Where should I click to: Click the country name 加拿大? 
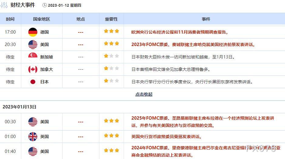(x=47, y=70)
